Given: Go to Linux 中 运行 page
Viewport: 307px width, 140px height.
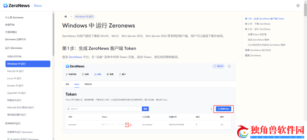Looking at the screenshot, I should pos(14,78).
